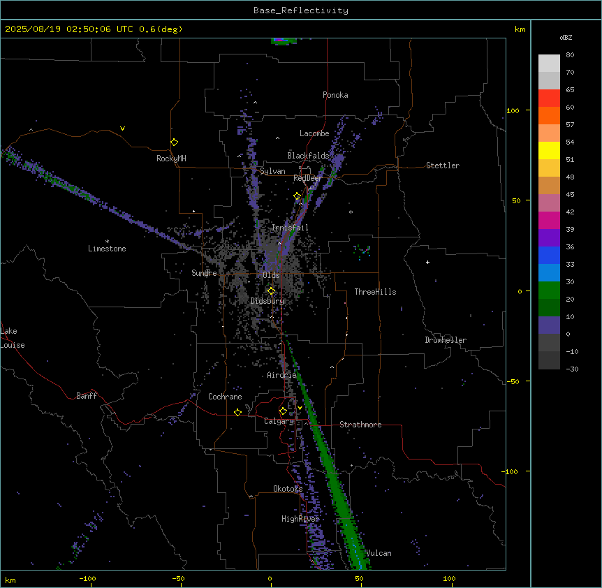Select the green 20-30 dBZ legend swatch

click(549, 291)
